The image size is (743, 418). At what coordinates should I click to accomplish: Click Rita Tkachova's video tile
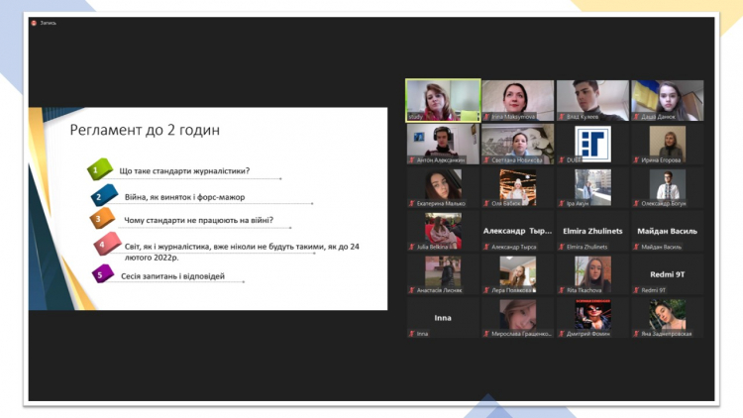tap(591, 273)
